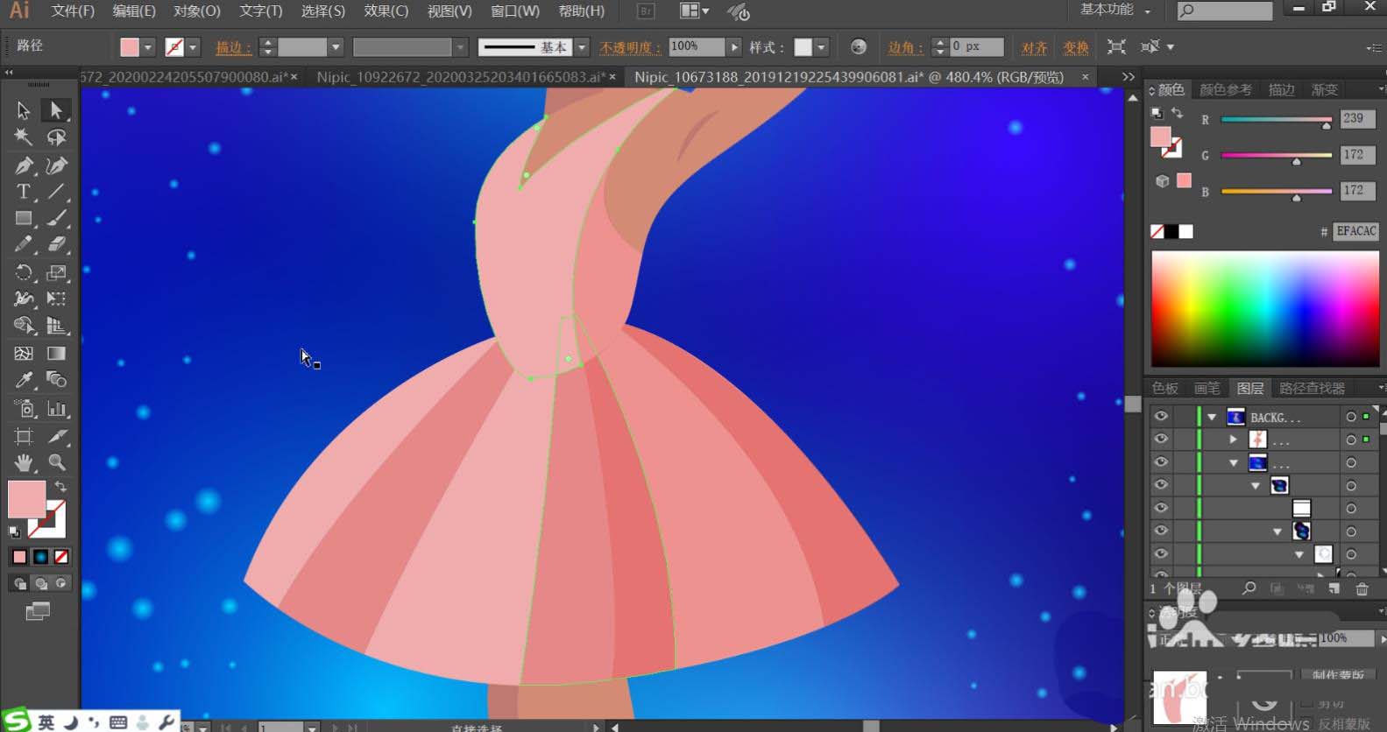Viewport: 1387px width, 732px height.
Task: Set gradient mode in toolbar
Action: point(40,557)
